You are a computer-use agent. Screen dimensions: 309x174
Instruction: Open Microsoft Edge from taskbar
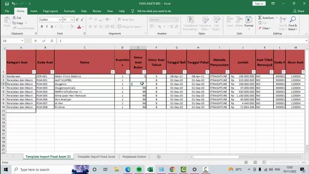[x=128, y=170]
